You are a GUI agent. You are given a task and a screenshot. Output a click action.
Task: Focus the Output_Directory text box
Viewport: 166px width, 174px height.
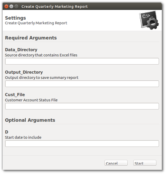(x=82, y=84)
